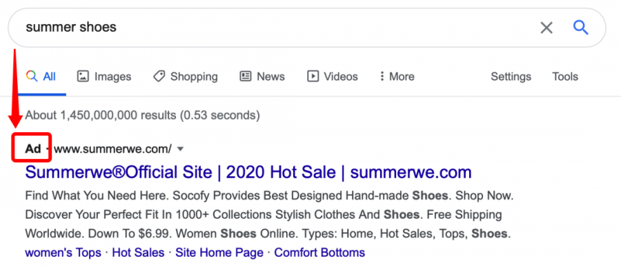Click the three-dot More icon

pos(382,76)
